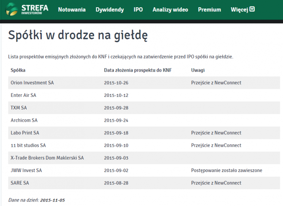The height and width of the screenshot is (206, 283).
Task: Select the SARE SA company name
Action: tap(20, 183)
